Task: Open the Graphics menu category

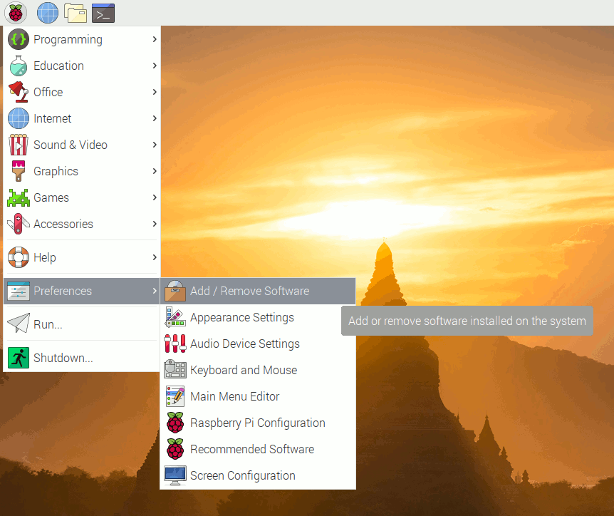Action: 82,171
